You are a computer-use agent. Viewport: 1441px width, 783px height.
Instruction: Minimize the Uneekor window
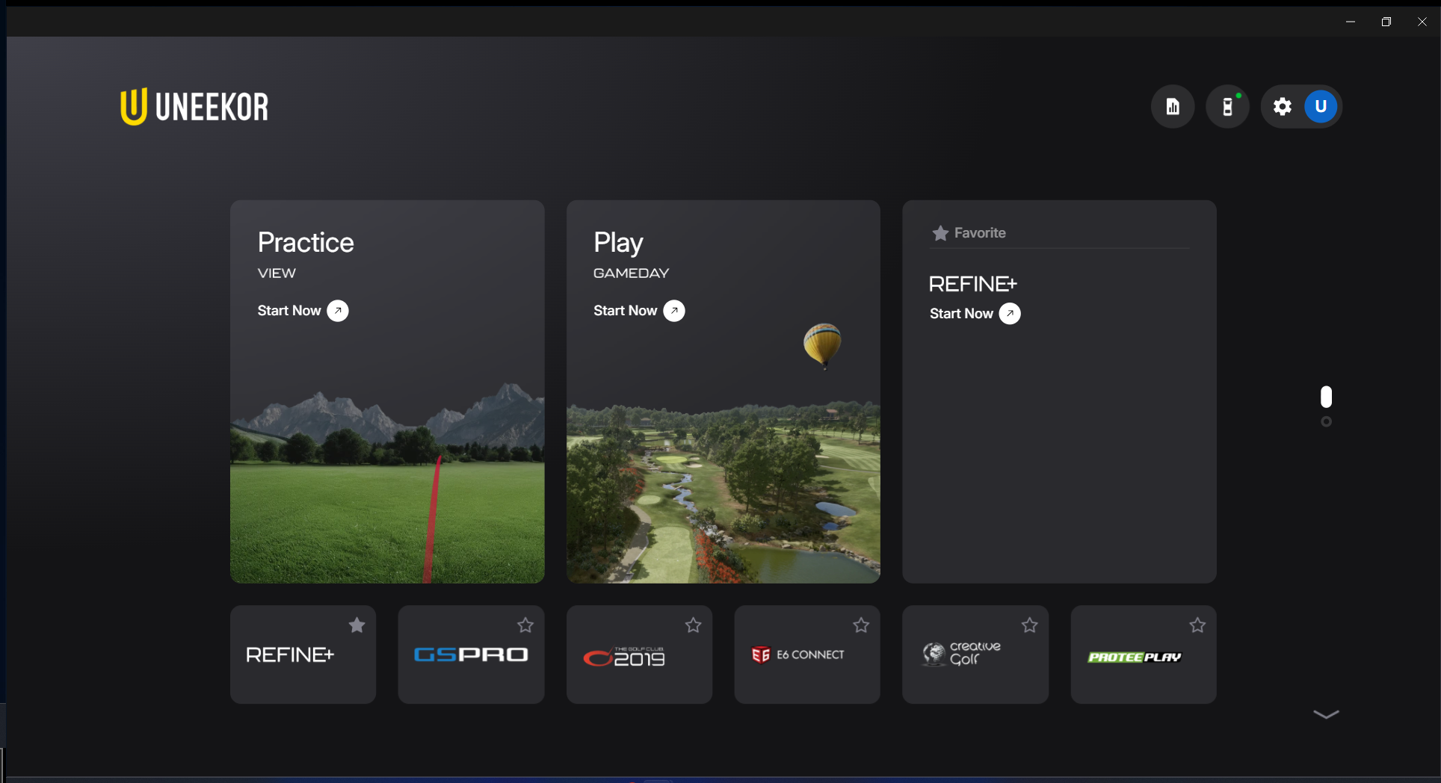coord(1351,22)
